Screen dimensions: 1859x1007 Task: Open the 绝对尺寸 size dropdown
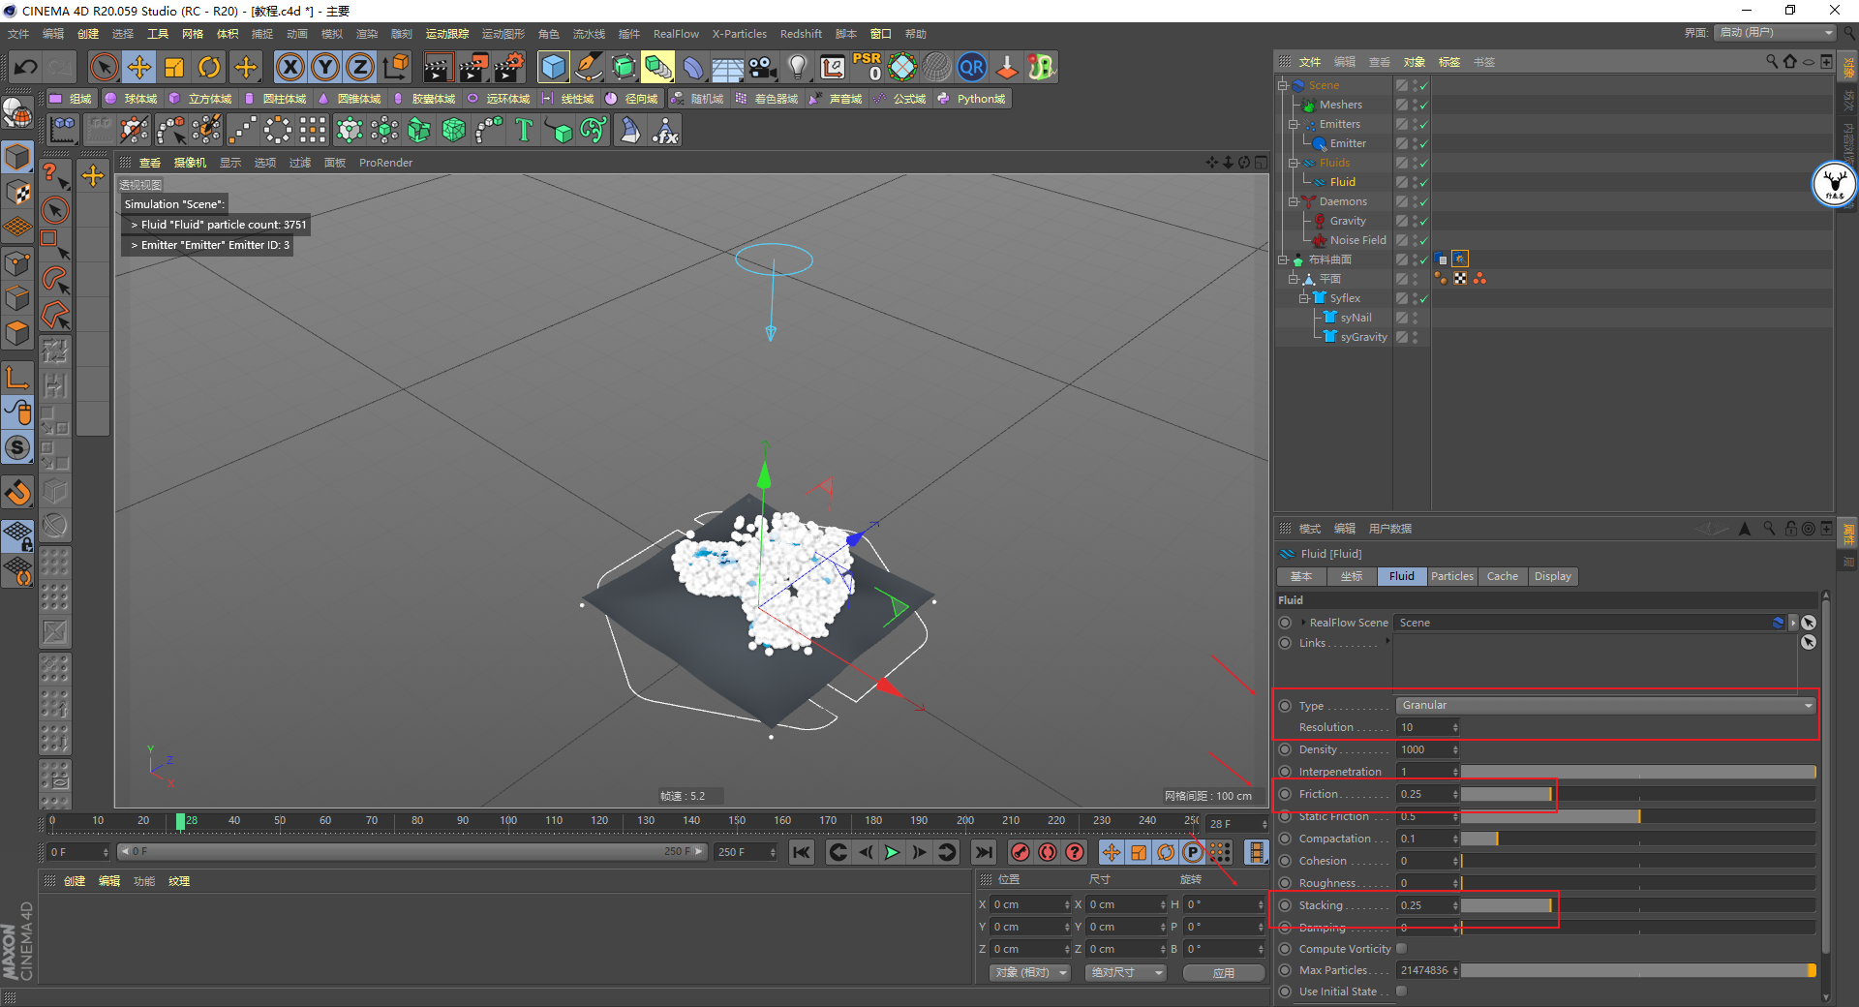tap(1125, 972)
